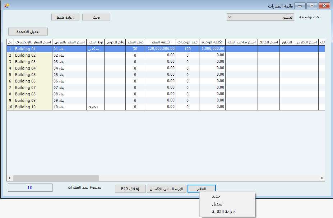Click the 'بحث' search button
Viewport: 333px width, 218px height.
tap(96, 17)
